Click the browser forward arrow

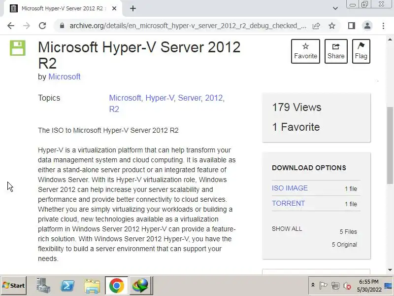(x=27, y=26)
